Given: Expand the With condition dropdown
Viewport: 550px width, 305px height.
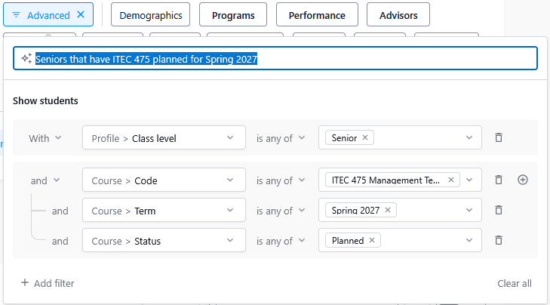Looking at the screenshot, I should pos(45,138).
